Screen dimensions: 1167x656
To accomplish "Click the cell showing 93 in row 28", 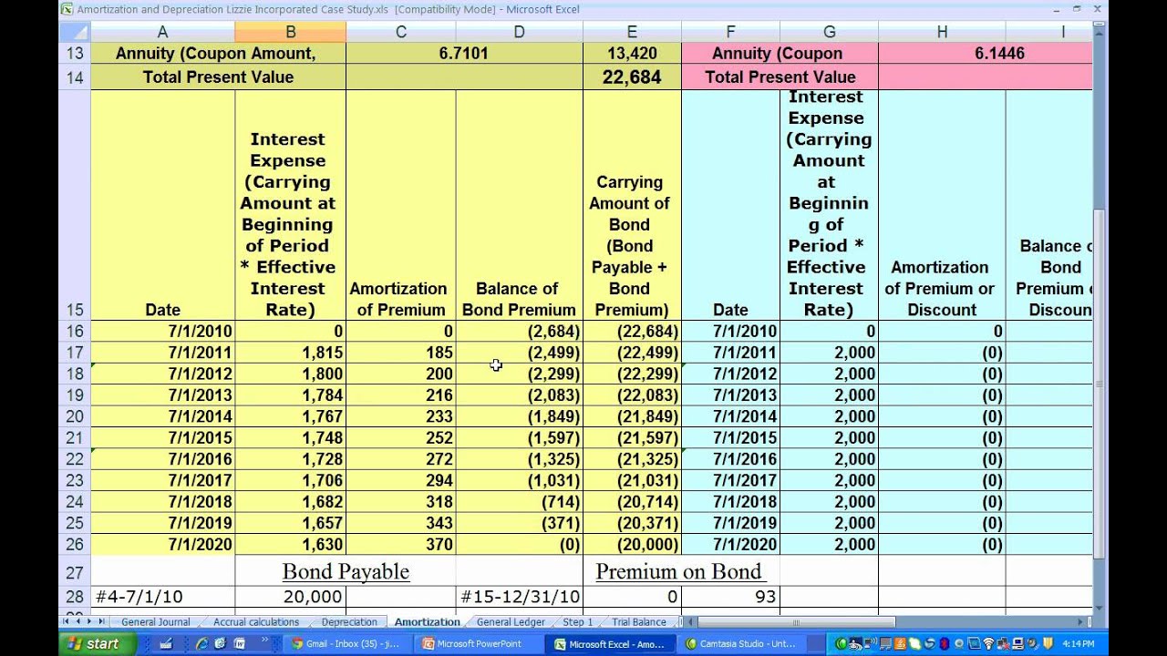I will pos(730,597).
